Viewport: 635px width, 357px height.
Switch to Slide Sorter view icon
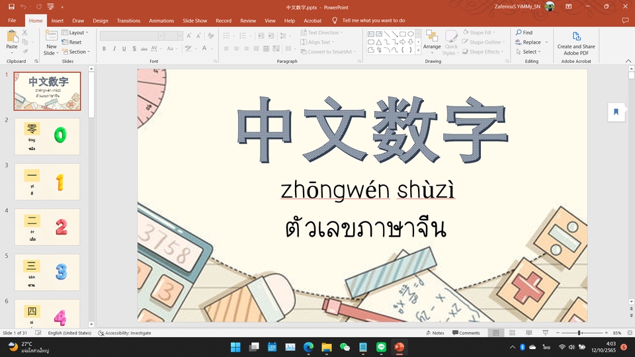[x=512, y=333]
